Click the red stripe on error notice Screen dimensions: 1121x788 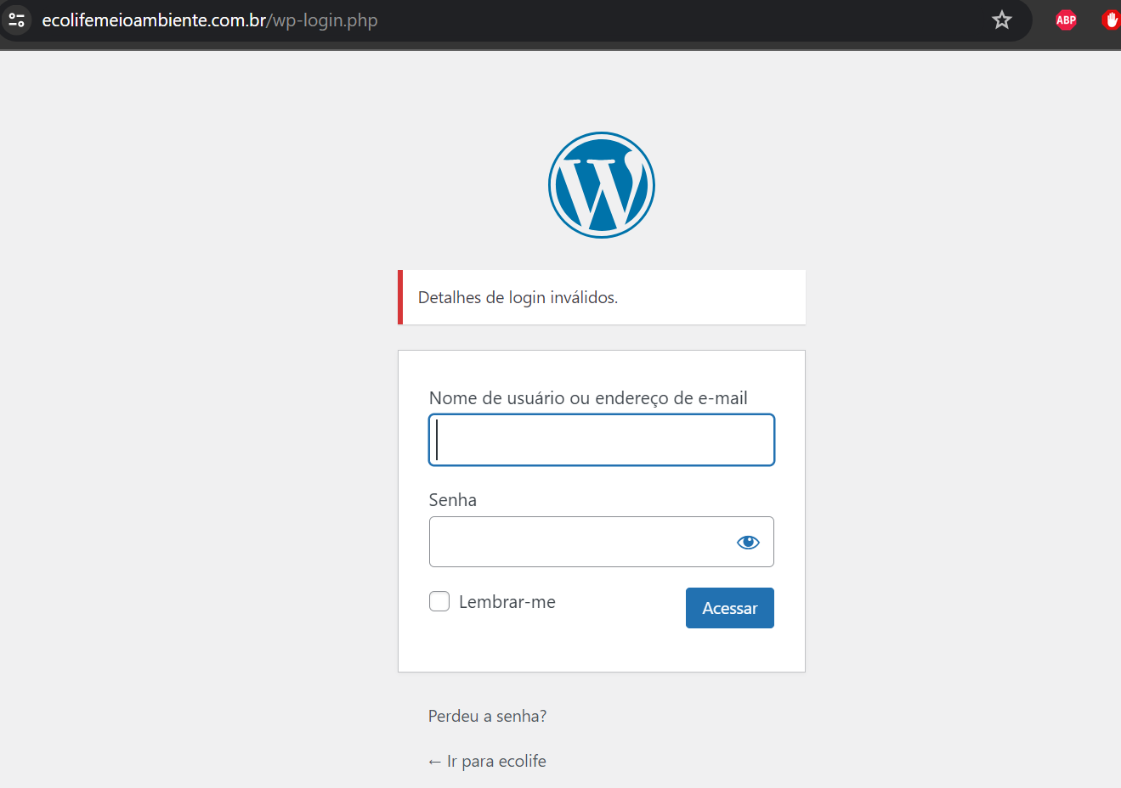click(400, 297)
